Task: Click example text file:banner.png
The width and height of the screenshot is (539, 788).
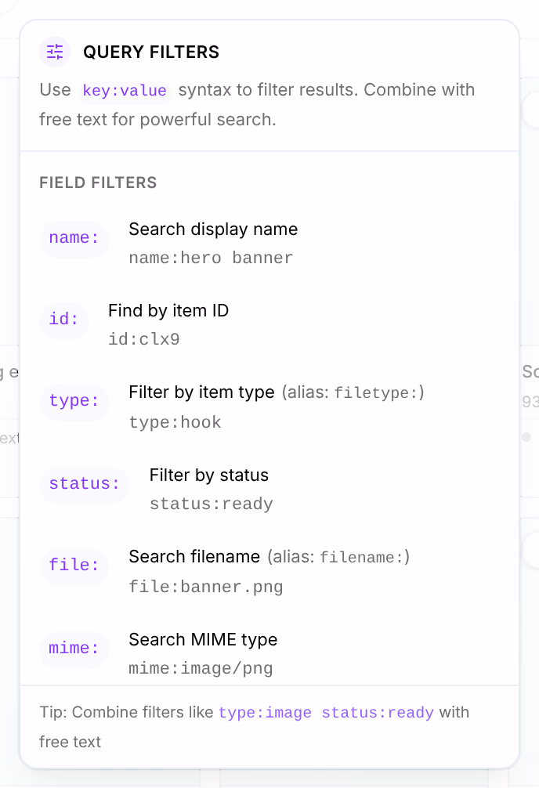Action: pos(205,587)
